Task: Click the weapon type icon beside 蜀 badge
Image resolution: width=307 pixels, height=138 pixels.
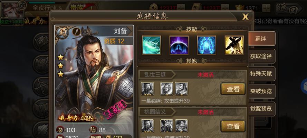Action: [76, 32]
